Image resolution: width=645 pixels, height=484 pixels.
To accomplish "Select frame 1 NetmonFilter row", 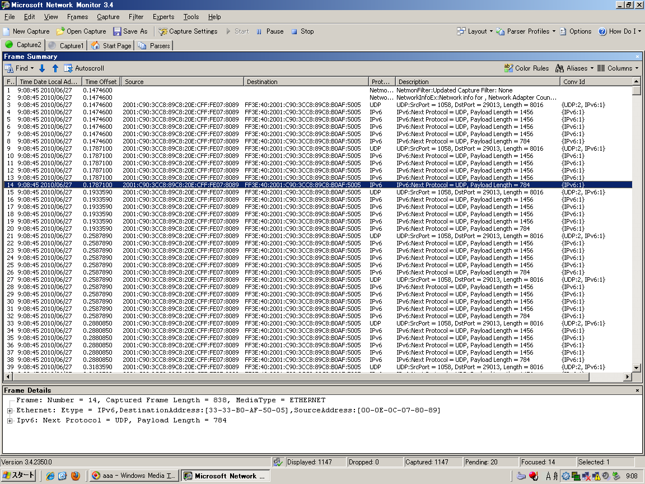I will (318, 91).
